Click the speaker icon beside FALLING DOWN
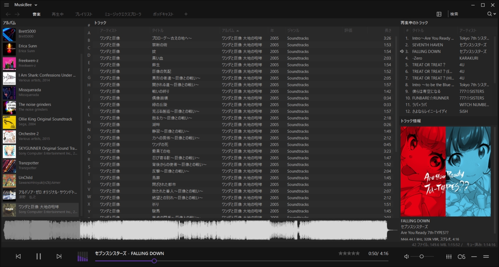The width and height of the screenshot is (499, 267). (402, 52)
